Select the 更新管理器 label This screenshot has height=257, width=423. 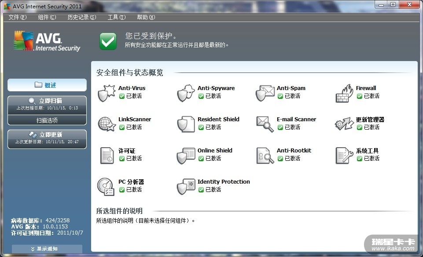(370, 119)
